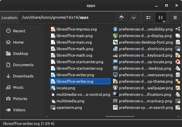The height and width of the screenshot is (127, 182).
Task: Click the Location path field
Action: [67, 18]
